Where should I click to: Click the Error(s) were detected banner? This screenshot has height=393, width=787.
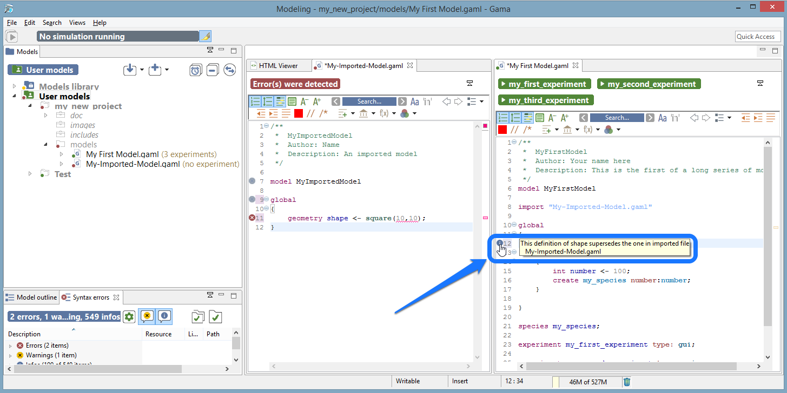(295, 84)
